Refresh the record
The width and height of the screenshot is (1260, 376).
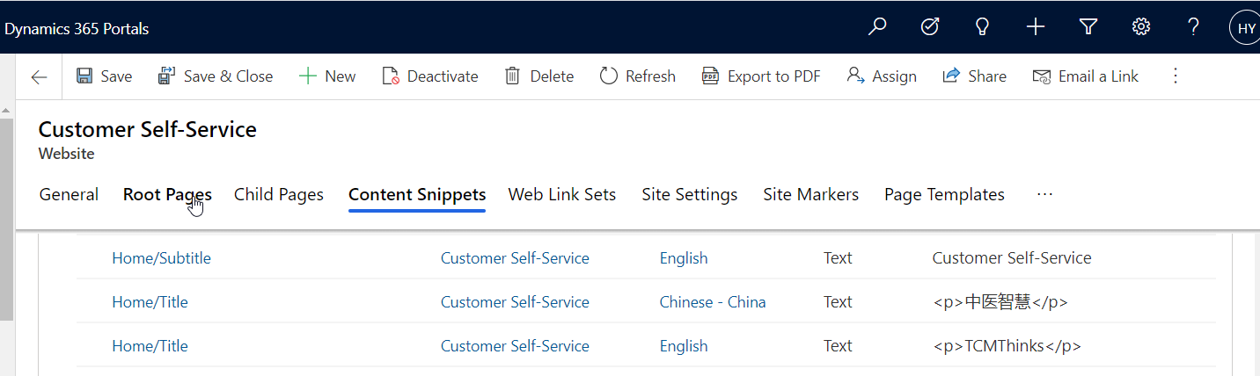638,76
